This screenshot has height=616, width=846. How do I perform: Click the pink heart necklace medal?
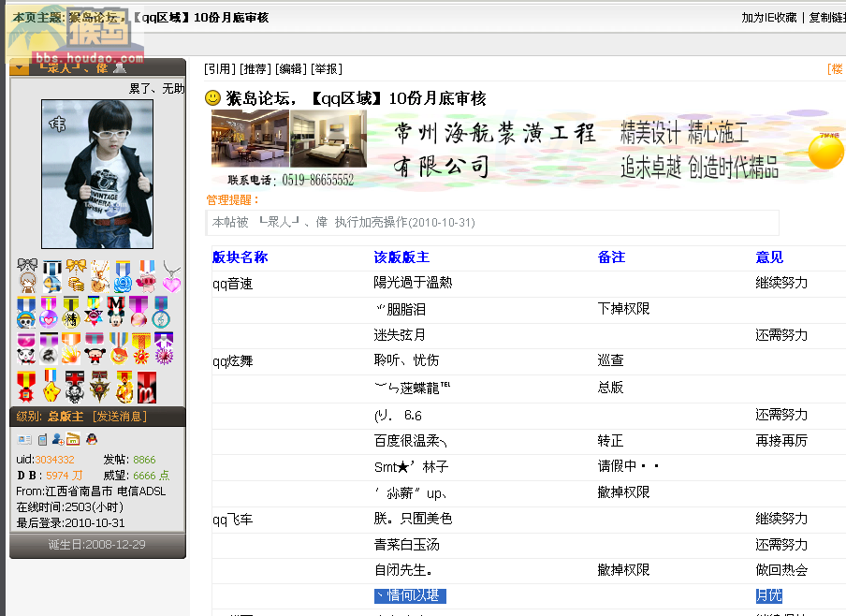(x=171, y=275)
